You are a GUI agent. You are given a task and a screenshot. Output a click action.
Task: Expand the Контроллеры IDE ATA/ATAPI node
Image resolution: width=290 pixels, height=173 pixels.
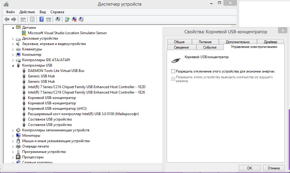pyautogui.click(x=13, y=60)
